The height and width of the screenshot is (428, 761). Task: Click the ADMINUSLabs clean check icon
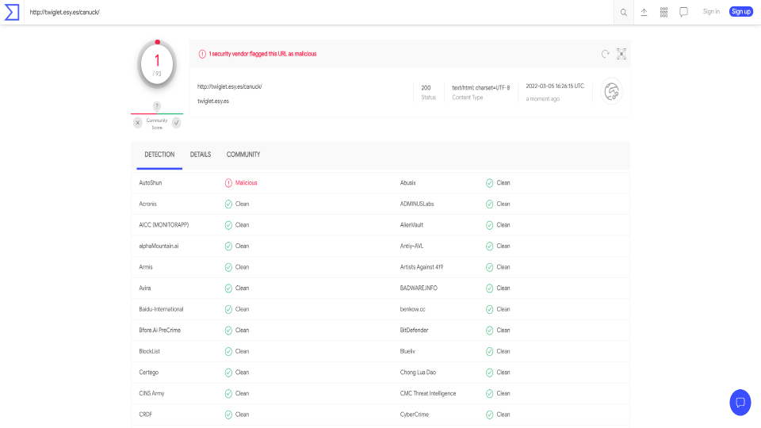coord(490,204)
